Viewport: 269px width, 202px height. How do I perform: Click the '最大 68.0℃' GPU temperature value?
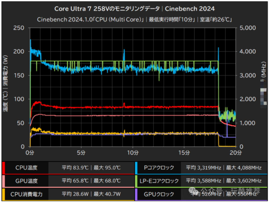tap(107, 181)
